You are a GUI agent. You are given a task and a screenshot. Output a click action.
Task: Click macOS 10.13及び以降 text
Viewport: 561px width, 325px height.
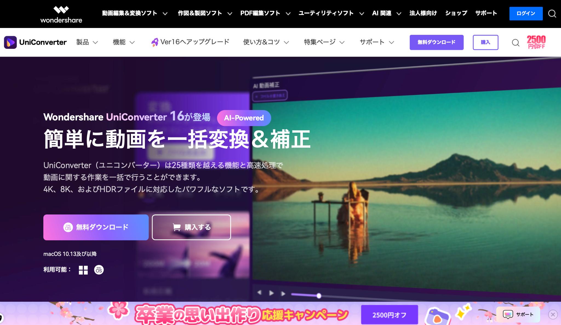click(x=70, y=254)
